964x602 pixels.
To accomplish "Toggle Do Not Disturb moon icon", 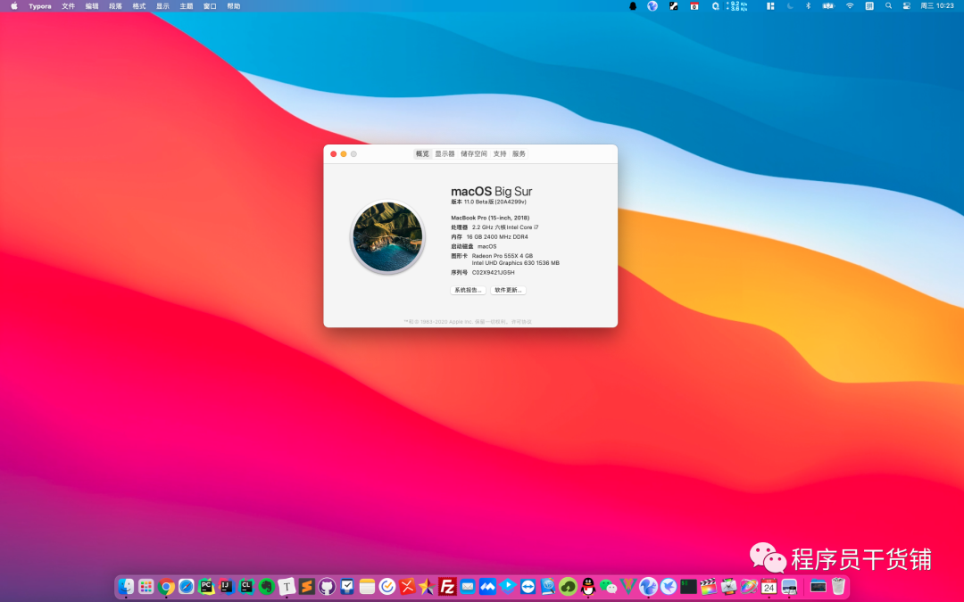I will click(790, 5).
